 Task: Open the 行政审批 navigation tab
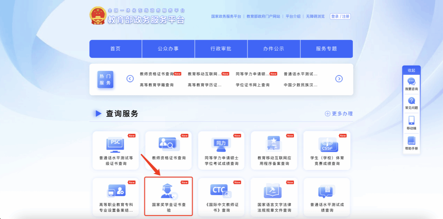[221, 49]
